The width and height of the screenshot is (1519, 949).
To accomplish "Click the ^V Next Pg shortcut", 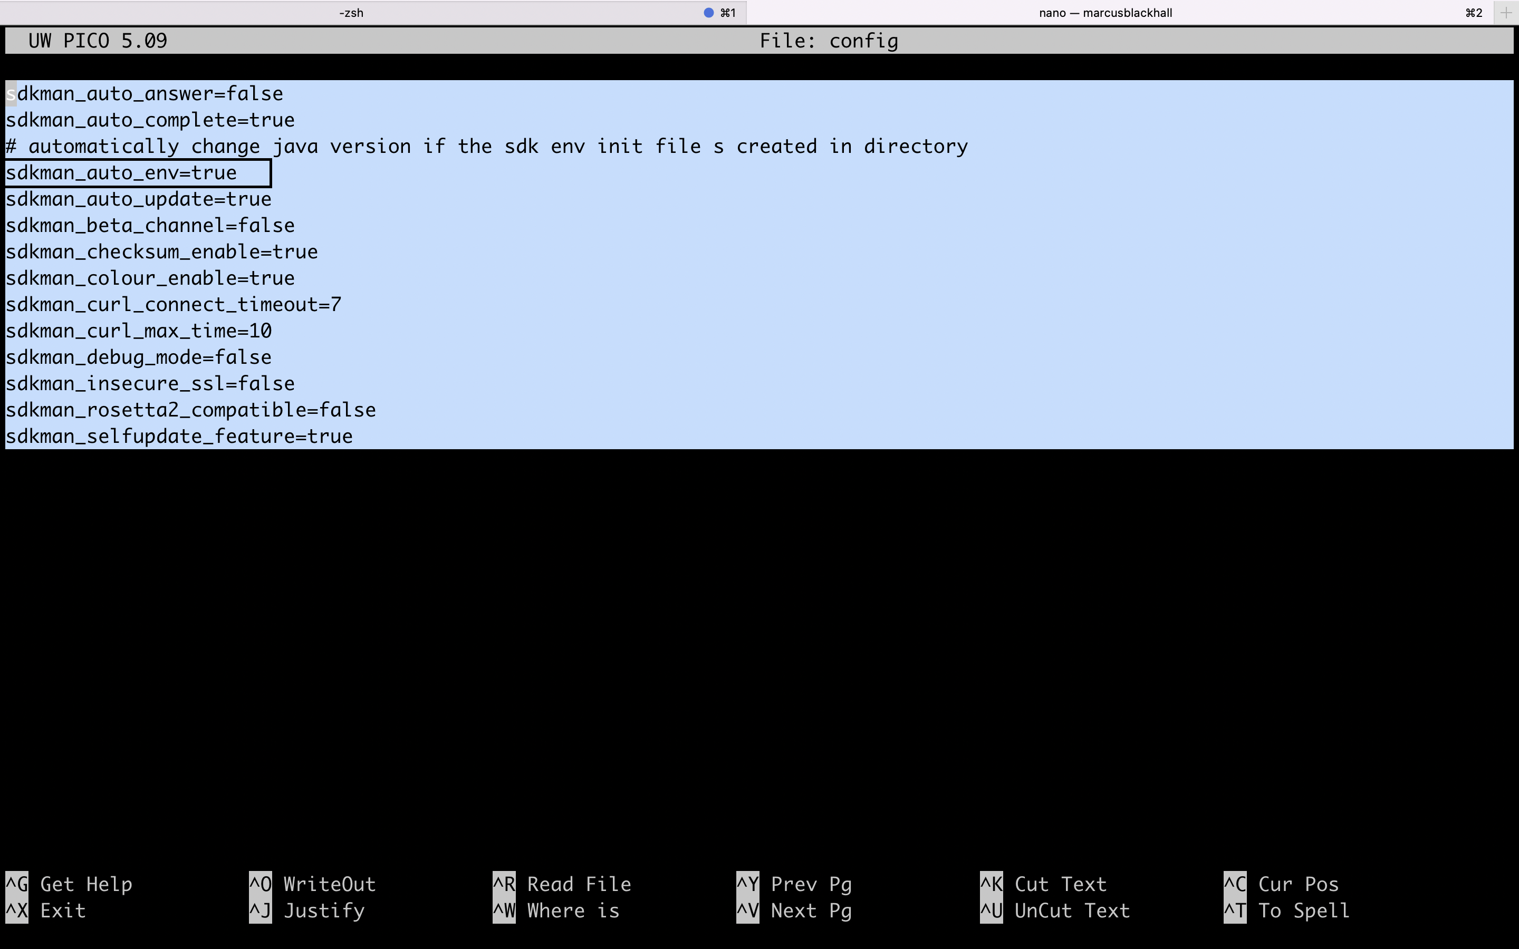I will pyautogui.click(x=794, y=910).
